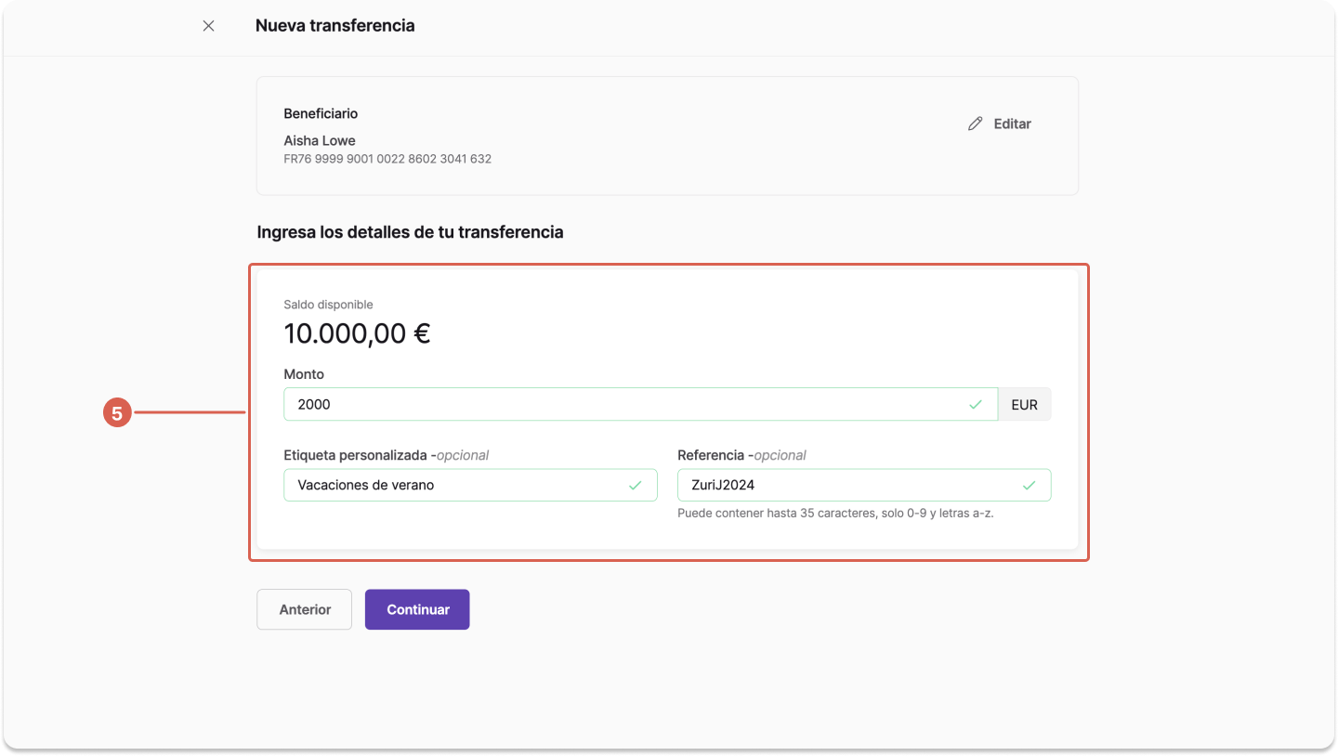Click the checkmark in the Referencia field

click(1029, 485)
